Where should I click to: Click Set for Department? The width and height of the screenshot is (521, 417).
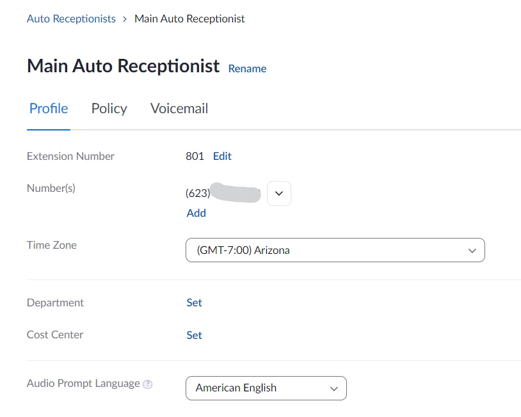pyautogui.click(x=194, y=303)
